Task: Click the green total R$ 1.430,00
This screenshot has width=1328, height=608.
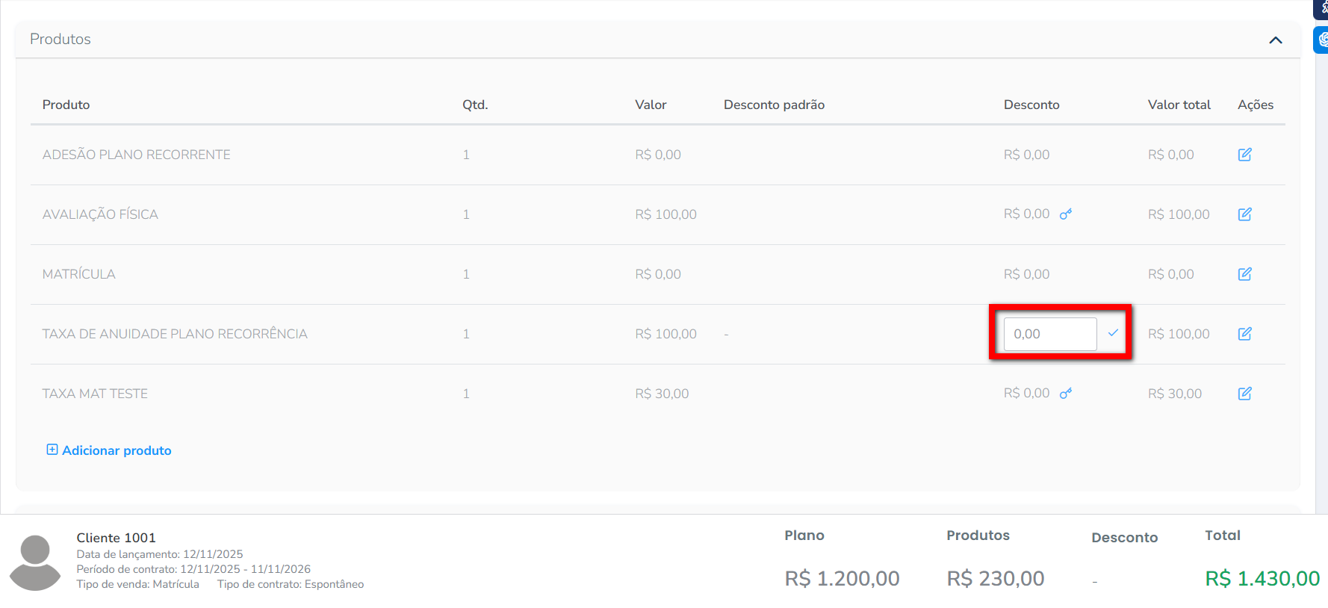Action: point(1262,578)
